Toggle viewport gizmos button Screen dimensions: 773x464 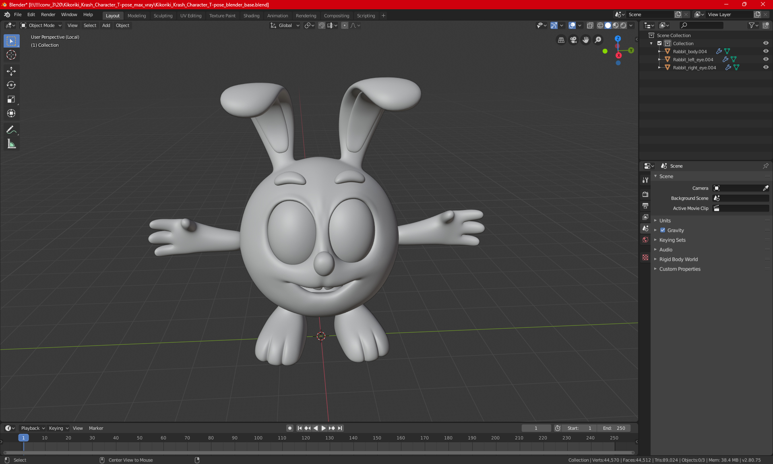(x=554, y=25)
